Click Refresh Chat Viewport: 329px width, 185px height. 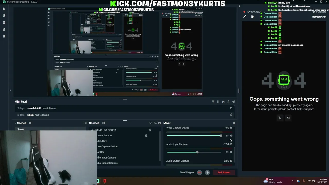(319, 17)
